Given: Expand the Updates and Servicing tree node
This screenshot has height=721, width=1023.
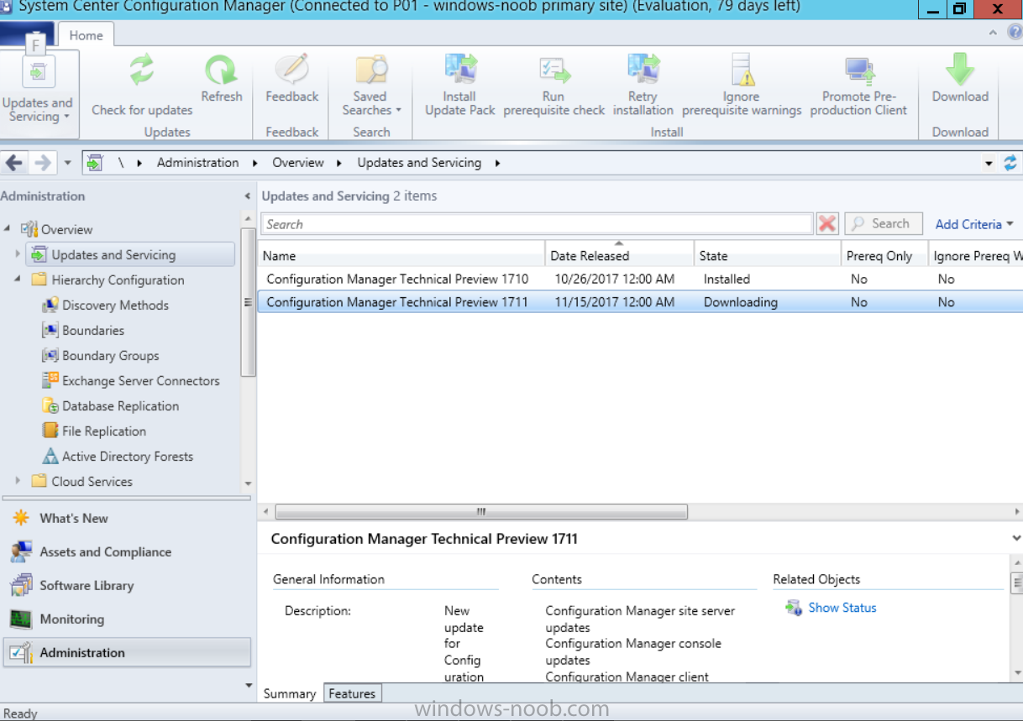Looking at the screenshot, I should pos(18,254).
